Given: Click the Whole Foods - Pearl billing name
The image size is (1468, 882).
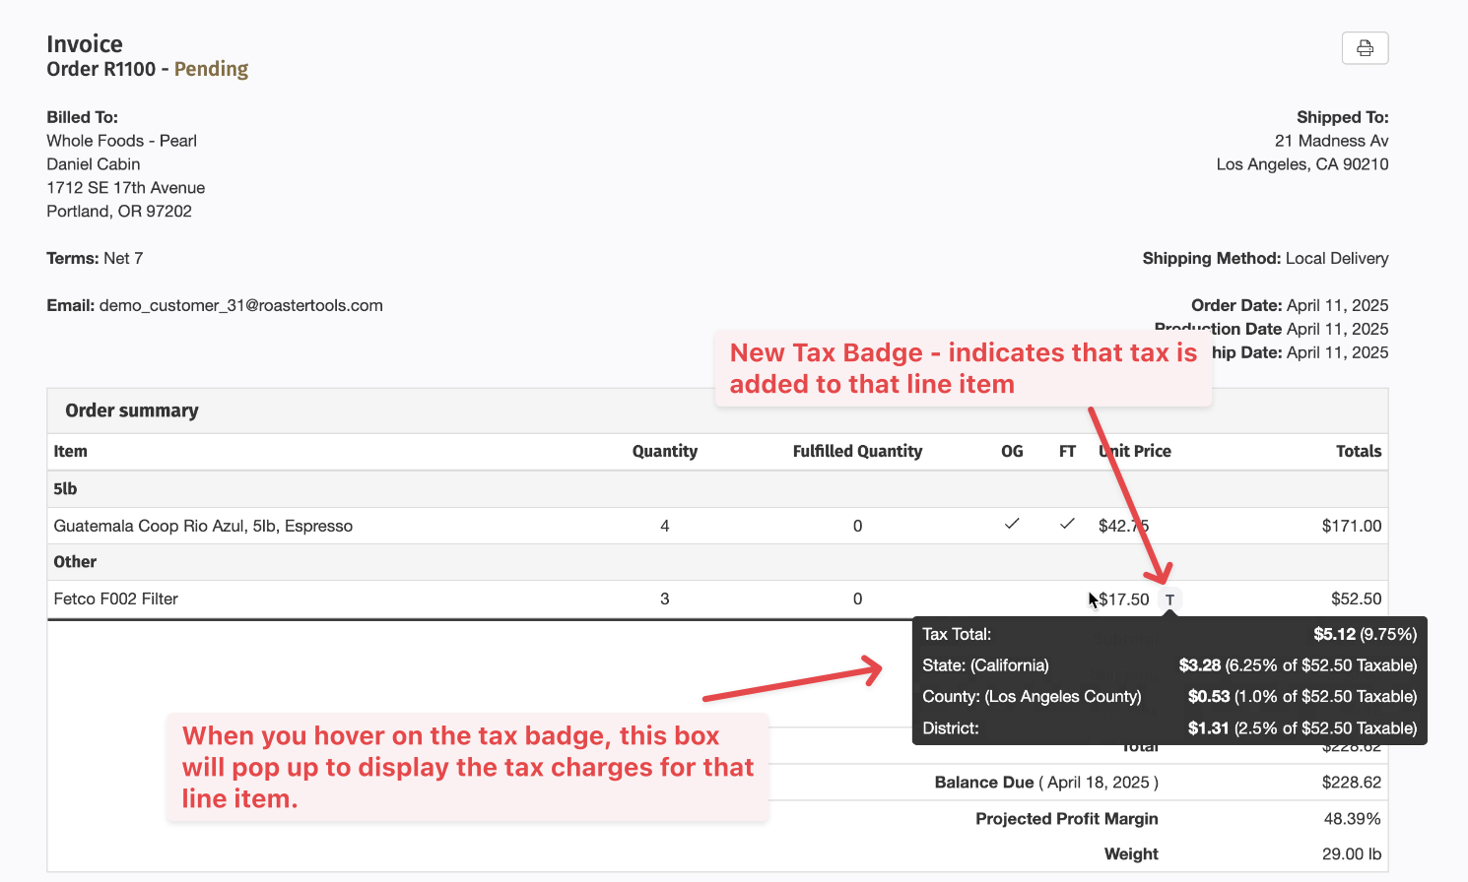Looking at the screenshot, I should pos(121,141).
